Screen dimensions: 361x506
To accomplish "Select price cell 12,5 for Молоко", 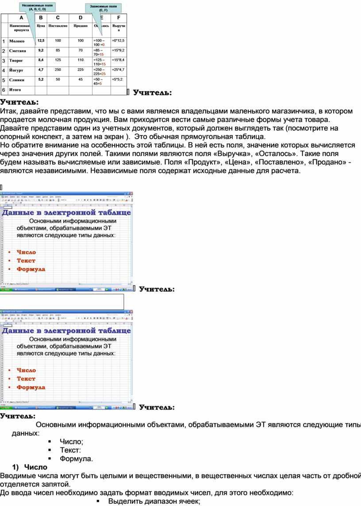I will pos(41,43).
